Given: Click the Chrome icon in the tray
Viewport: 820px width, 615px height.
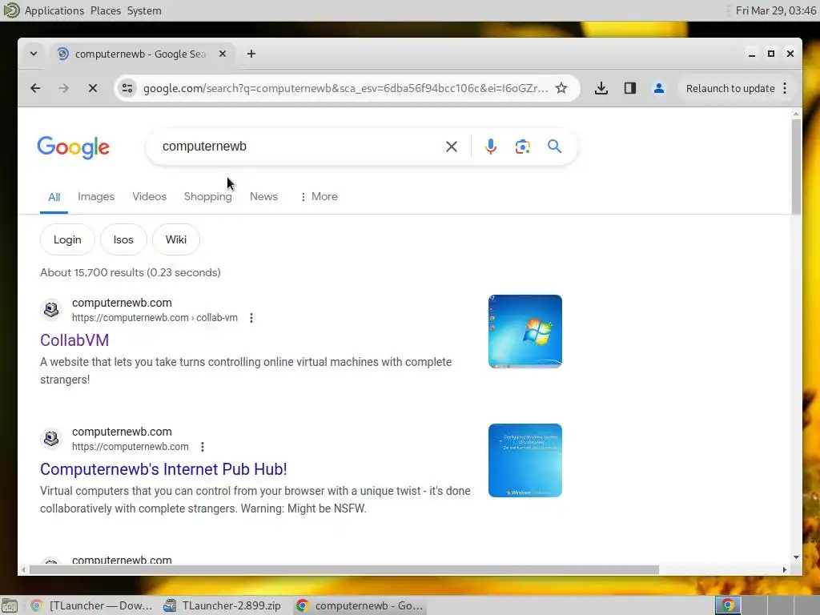Looking at the screenshot, I should (728, 605).
